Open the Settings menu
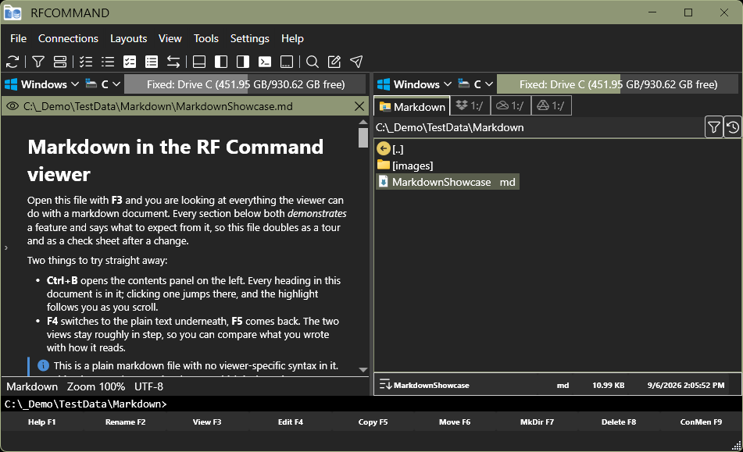 click(250, 38)
